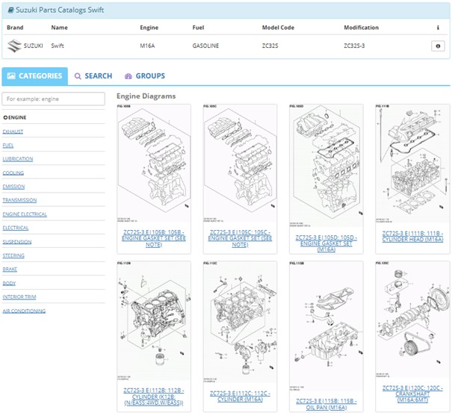Image resolution: width=452 pixels, height=413 pixels.
Task: Click the 'Model Code' column header
Action: click(278, 28)
